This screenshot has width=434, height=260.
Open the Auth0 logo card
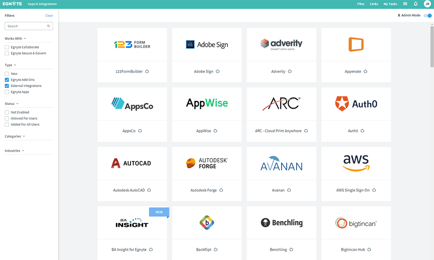pyautogui.click(x=356, y=104)
